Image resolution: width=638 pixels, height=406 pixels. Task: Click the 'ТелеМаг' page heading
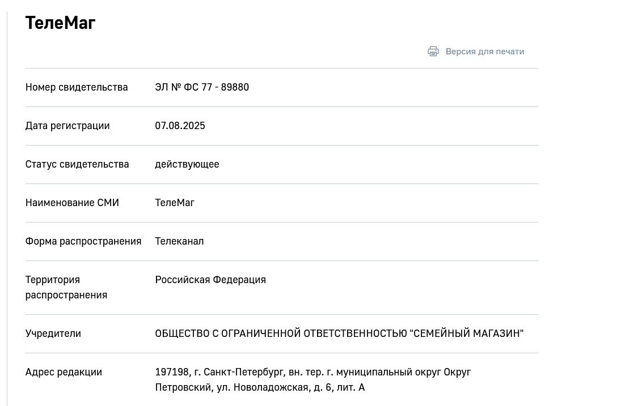click(x=60, y=23)
